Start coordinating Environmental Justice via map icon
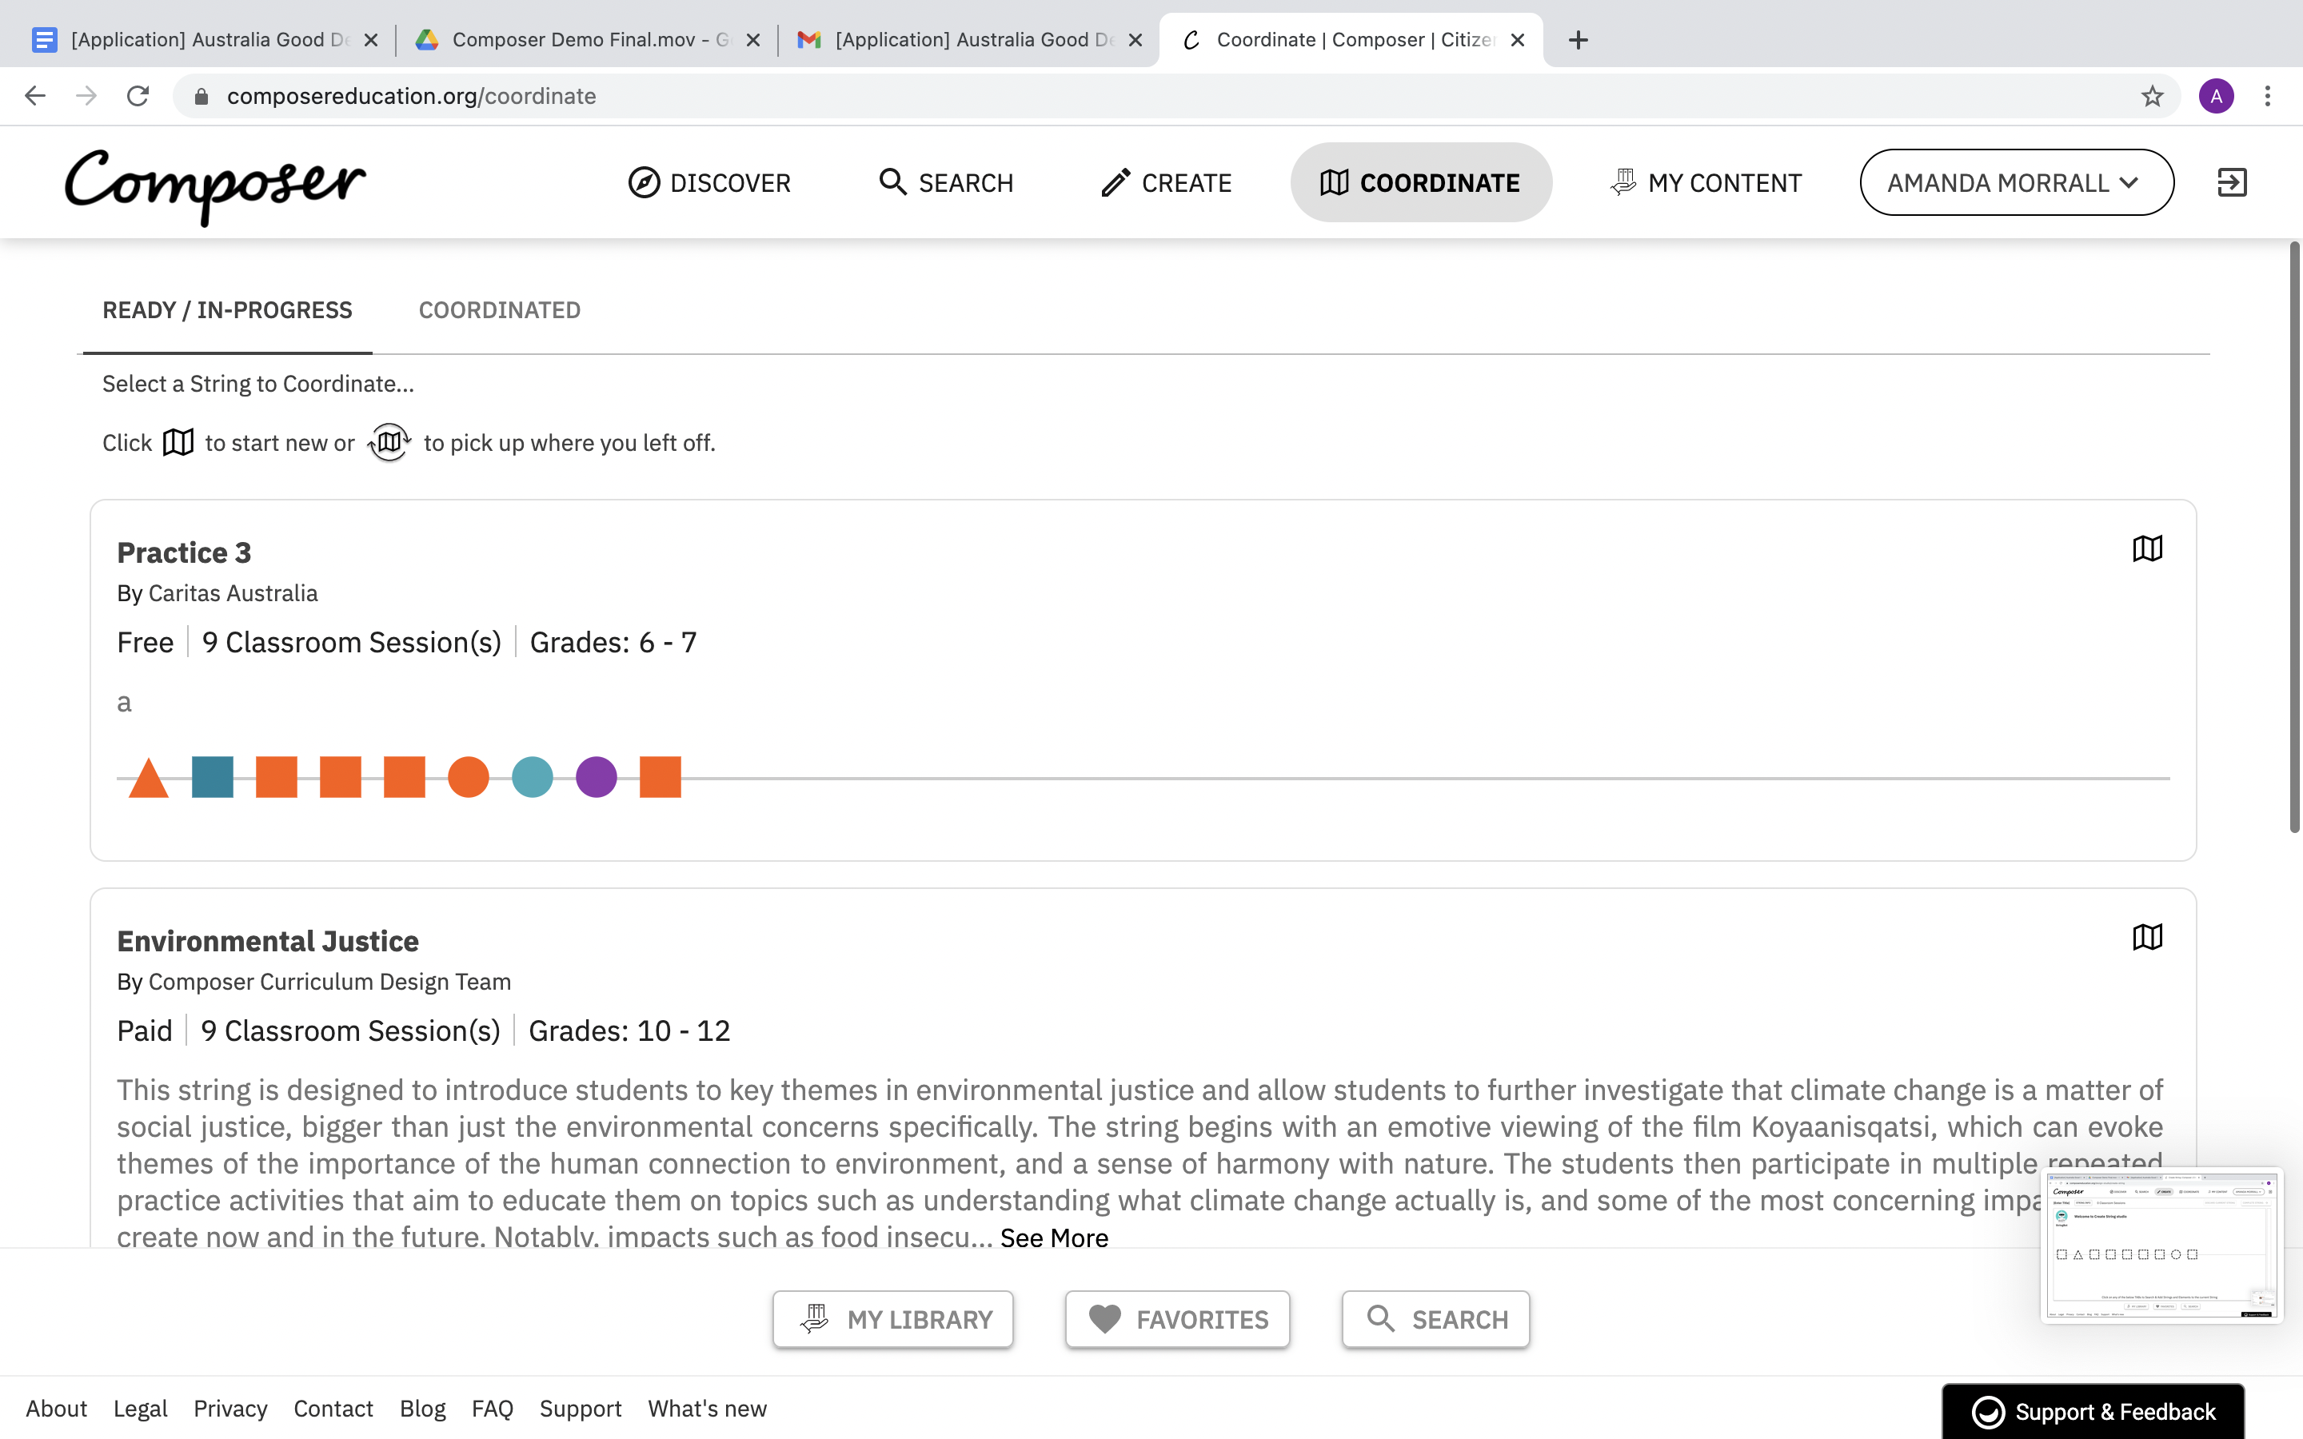Viewport: 2303px width, 1439px height. [2147, 938]
